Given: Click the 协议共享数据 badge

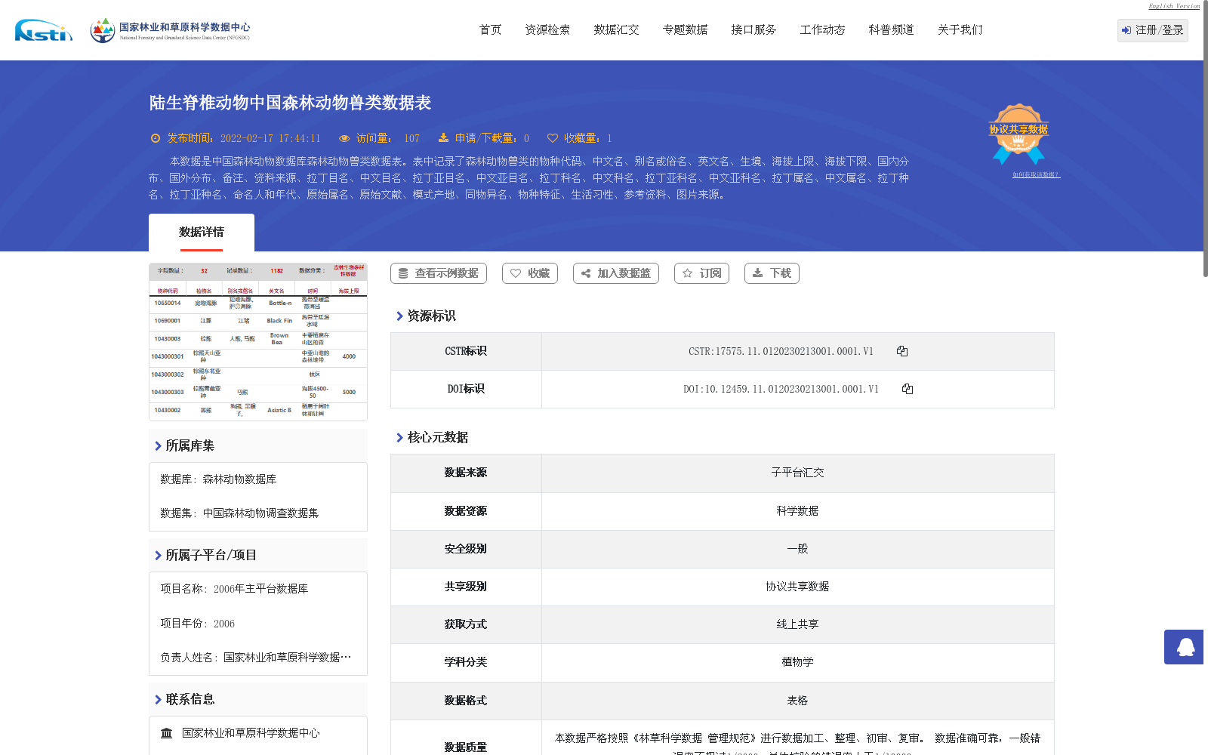Looking at the screenshot, I should 1018,134.
